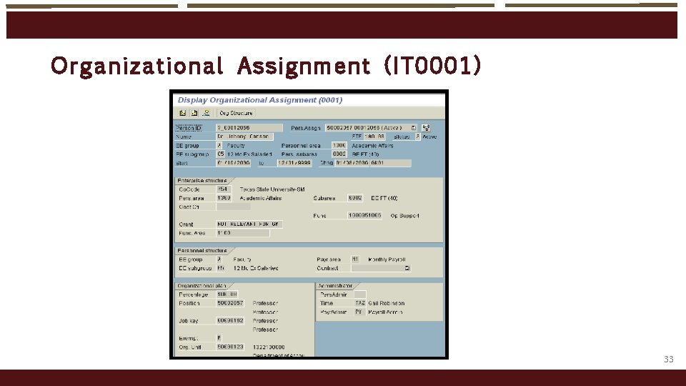Select the Percentage value field

227,294
